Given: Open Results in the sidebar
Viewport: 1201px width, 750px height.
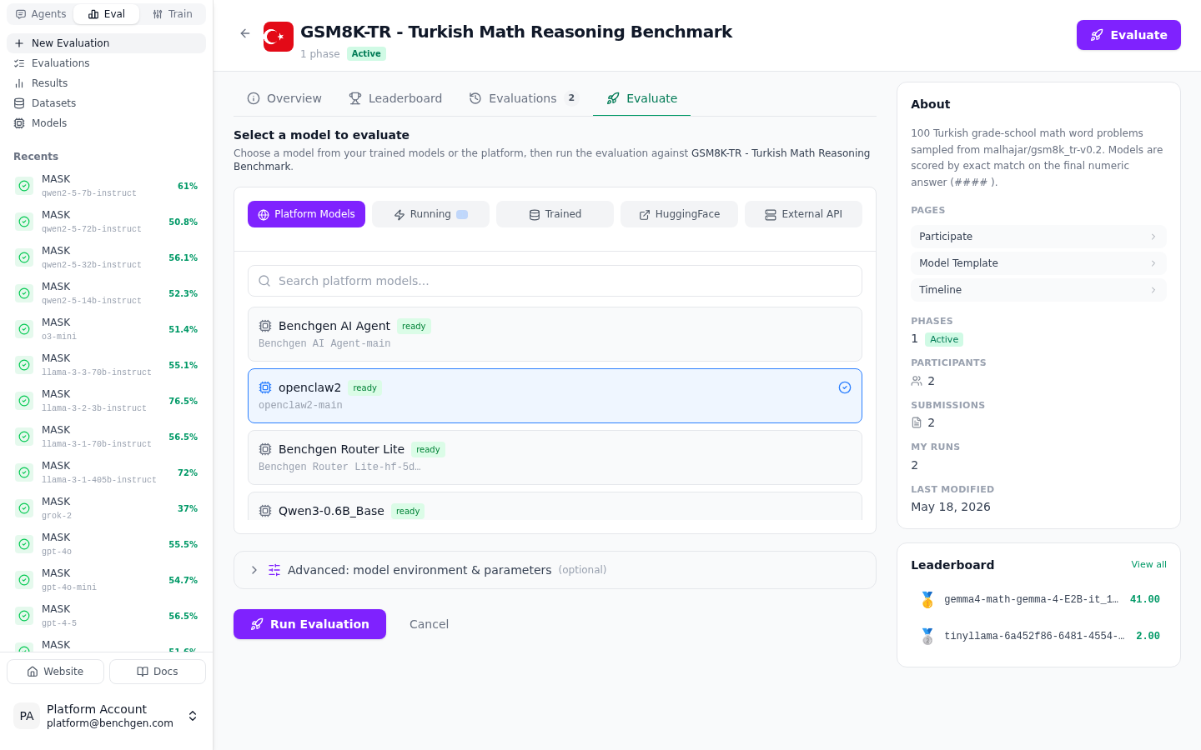Looking at the screenshot, I should coord(106,83).
